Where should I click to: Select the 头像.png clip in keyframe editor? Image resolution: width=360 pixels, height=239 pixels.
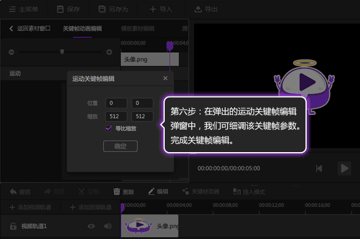coord(150,59)
